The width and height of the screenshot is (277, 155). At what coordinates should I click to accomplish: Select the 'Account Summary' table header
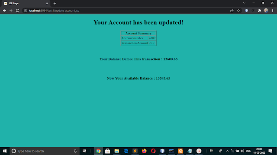pos(138,33)
